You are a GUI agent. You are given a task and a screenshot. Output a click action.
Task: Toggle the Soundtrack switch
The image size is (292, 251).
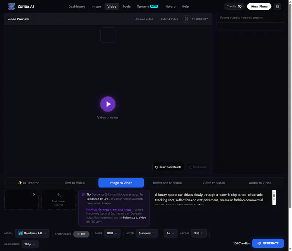pyautogui.click(x=81, y=234)
